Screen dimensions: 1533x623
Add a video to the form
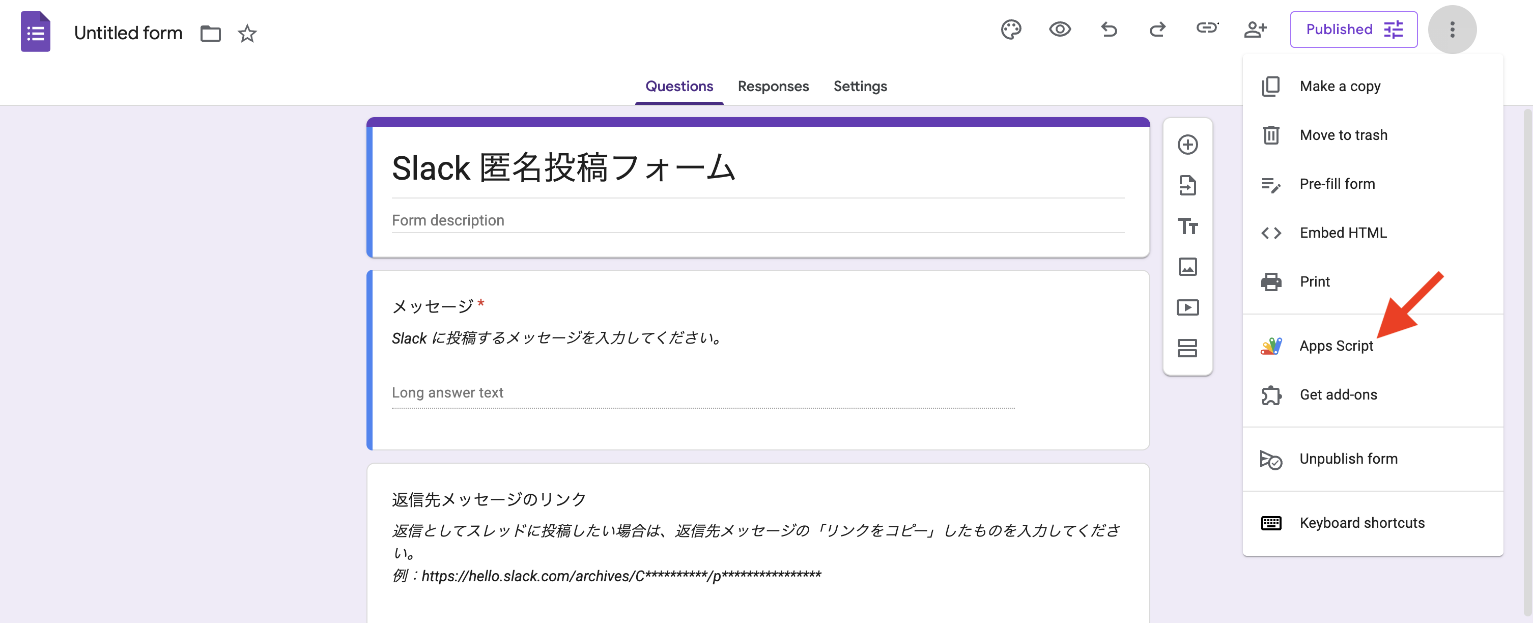pos(1187,307)
